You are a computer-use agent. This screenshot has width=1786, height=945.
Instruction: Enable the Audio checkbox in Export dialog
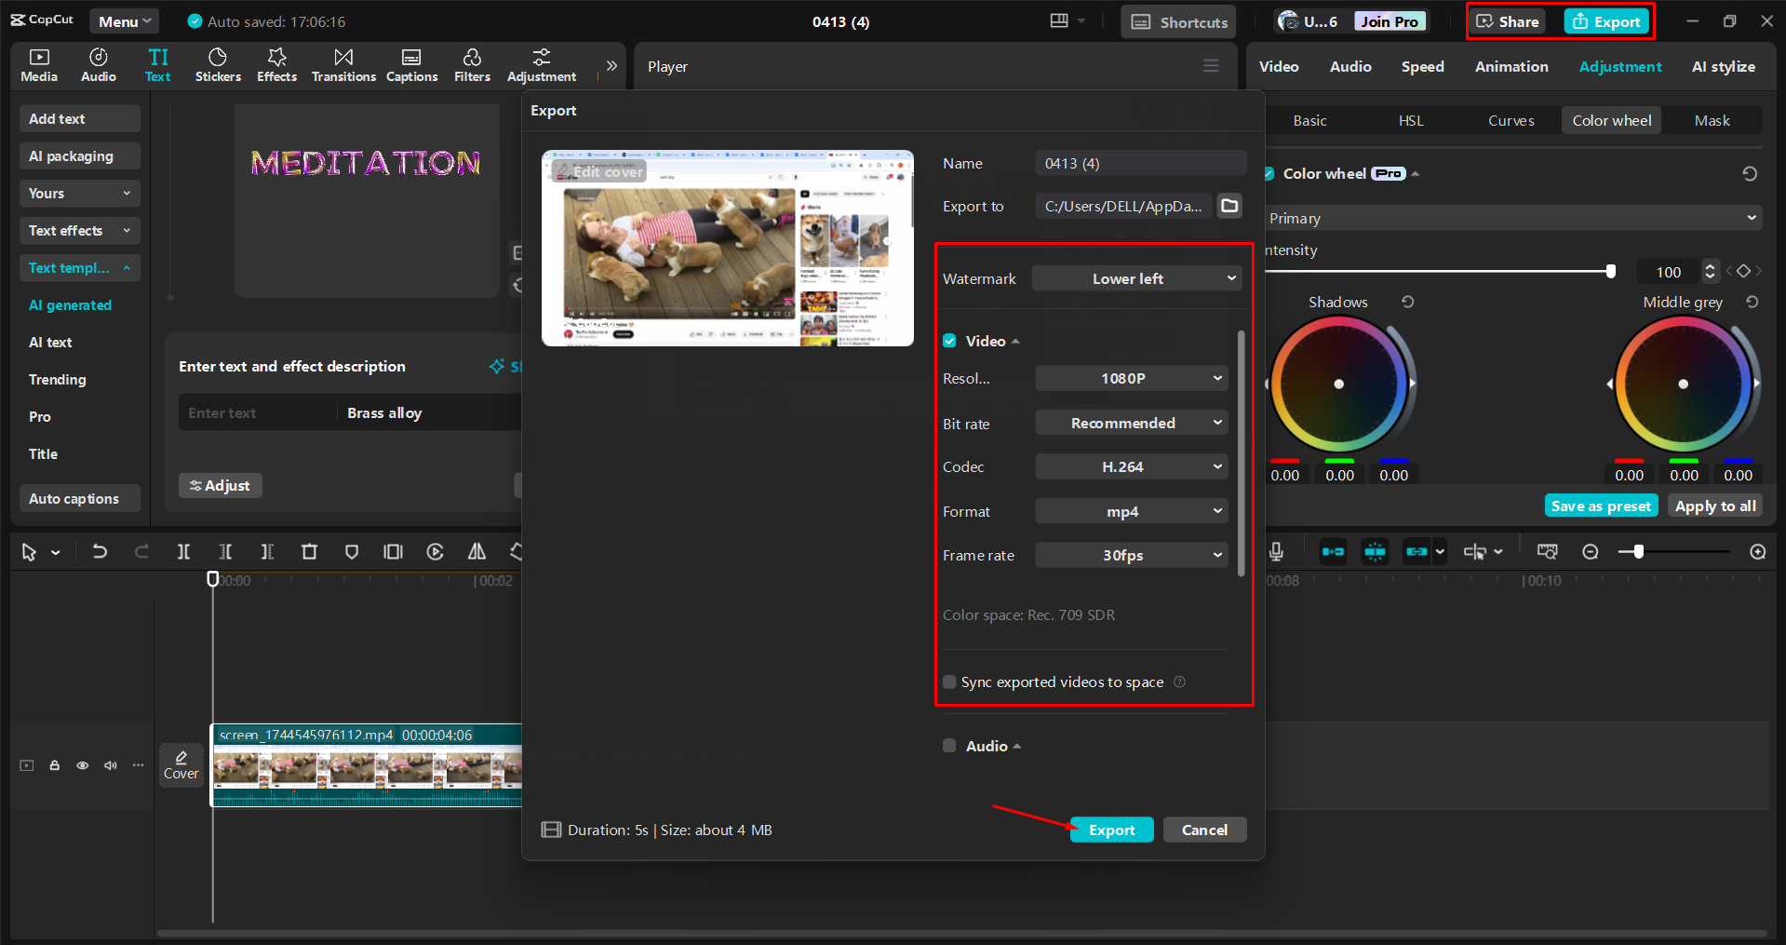[x=949, y=745]
